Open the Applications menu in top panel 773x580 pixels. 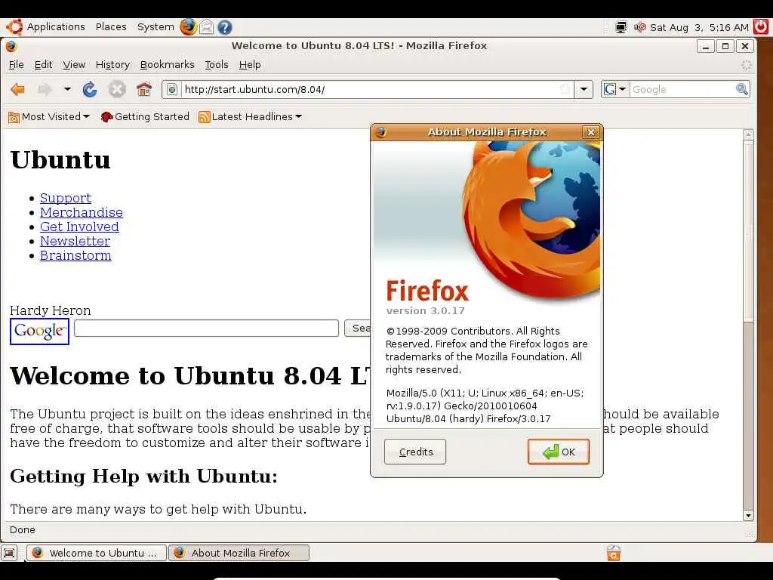56,26
